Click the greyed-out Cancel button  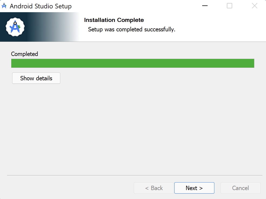[240, 188]
